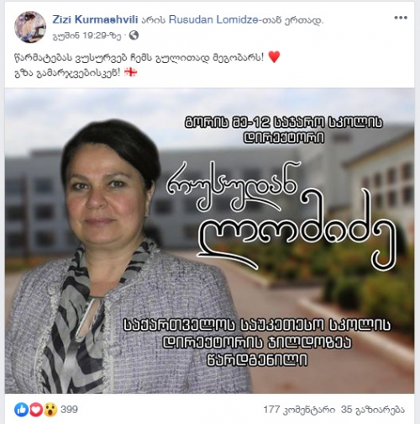The width and height of the screenshot is (420, 424).
Task: Click the bottom award caption text in the image
Action: [257, 342]
